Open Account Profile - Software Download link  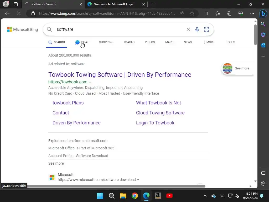click(x=78, y=156)
